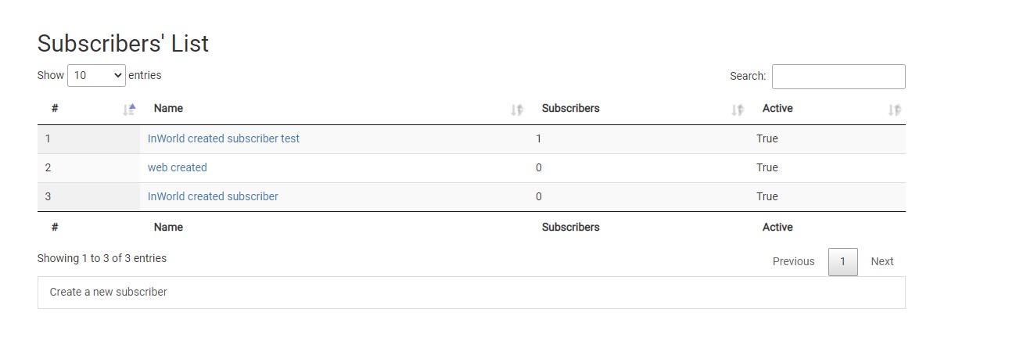
Task: Click sort icon beside Name header
Action: (517, 110)
